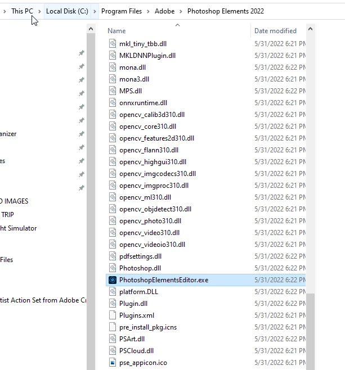This screenshot has height=370, width=345.
Task: Click the date modified of MPS.dll
Action: 280,91
